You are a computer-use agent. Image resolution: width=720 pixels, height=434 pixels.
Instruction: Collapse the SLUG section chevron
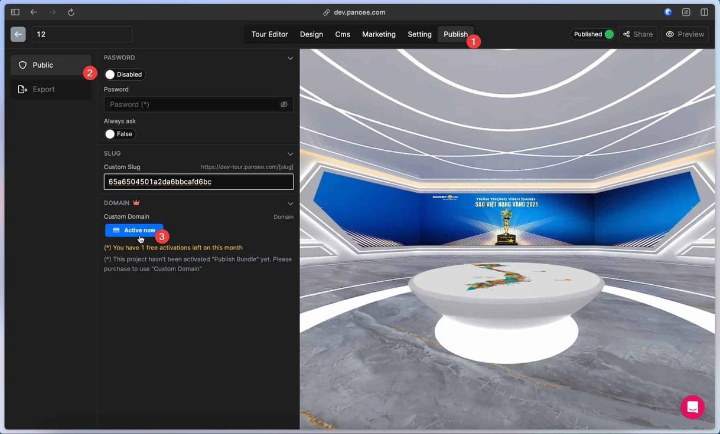click(x=290, y=154)
